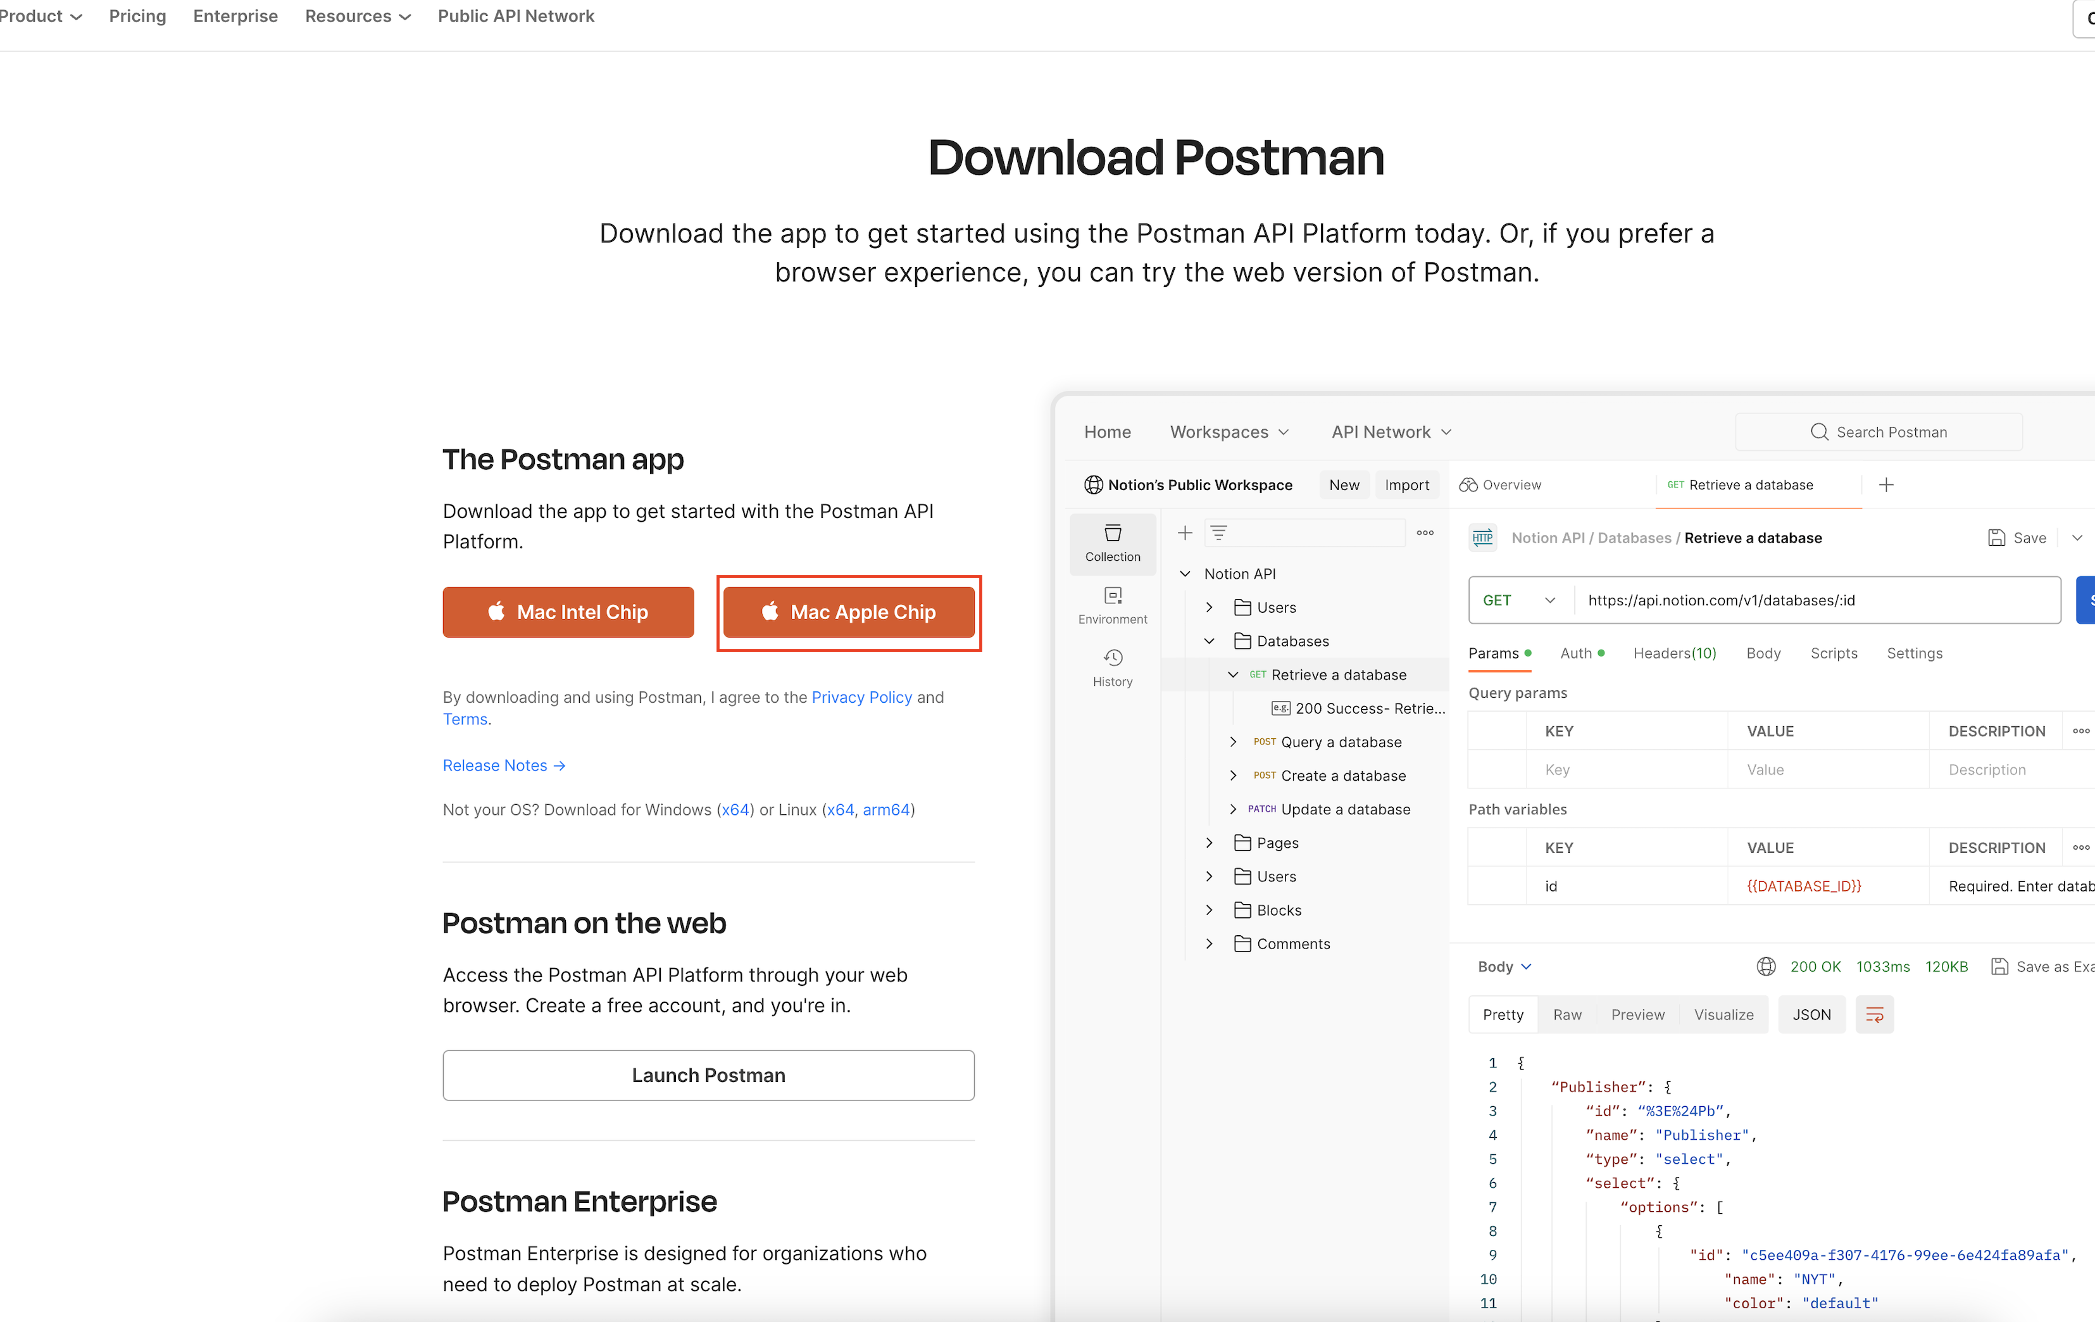Open the Environment sidebar icon
Screen dimensions: 2095x1322
point(1112,606)
